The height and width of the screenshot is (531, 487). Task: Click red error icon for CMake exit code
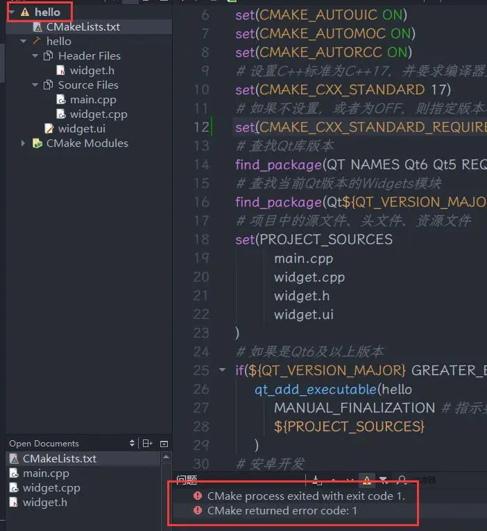pyautogui.click(x=198, y=496)
